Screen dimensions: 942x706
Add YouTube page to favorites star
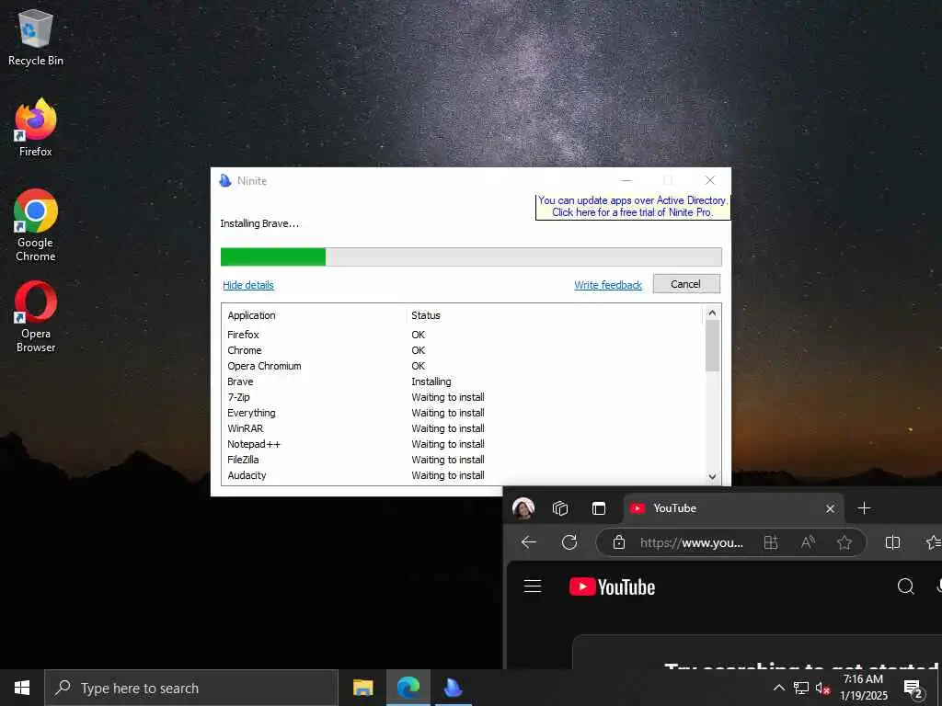[x=844, y=542]
